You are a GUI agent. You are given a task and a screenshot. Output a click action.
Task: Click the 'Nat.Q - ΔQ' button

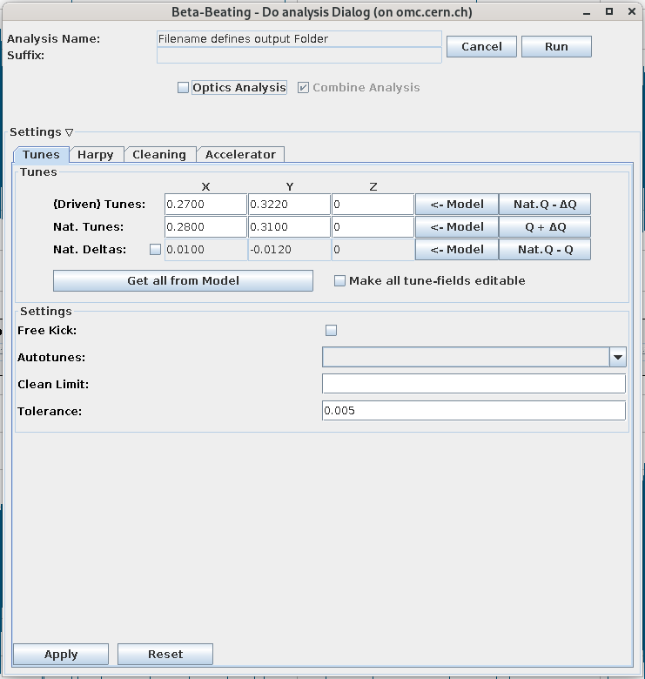coord(545,205)
